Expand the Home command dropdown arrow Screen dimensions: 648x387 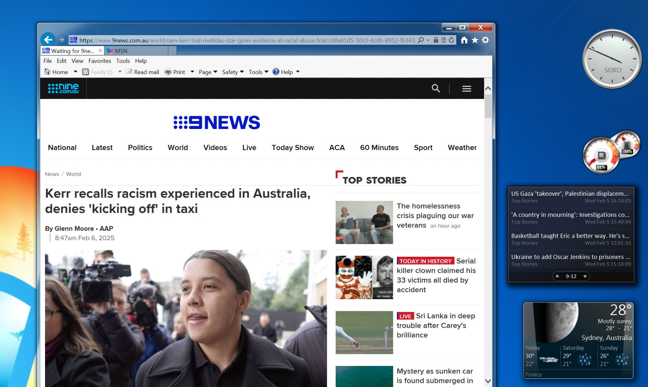click(75, 72)
